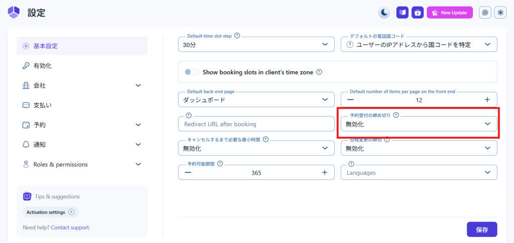Click the Redirect URL after booking field
The image size is (514, 243).
(x=256, y=124)
